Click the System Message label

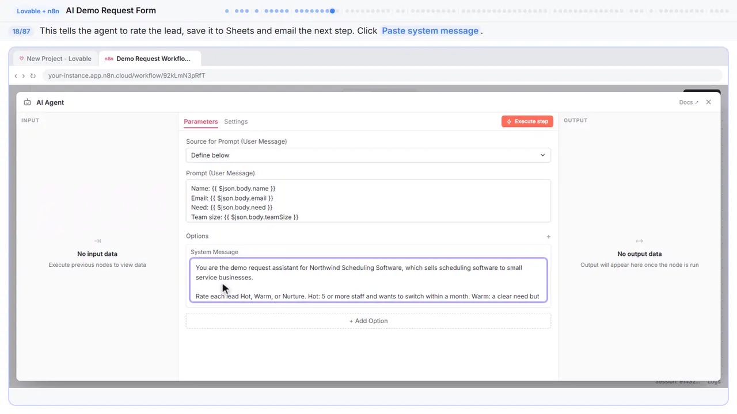(214, 252)
